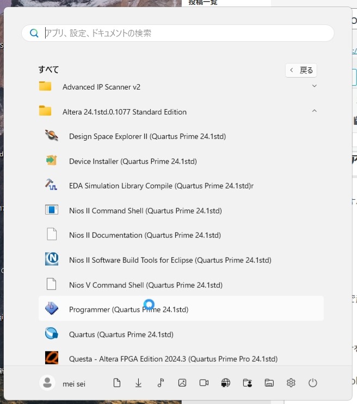Open the personal folder shortcut icon
Viewport: 357px width, 404px height.
click(x=248, y=383)
